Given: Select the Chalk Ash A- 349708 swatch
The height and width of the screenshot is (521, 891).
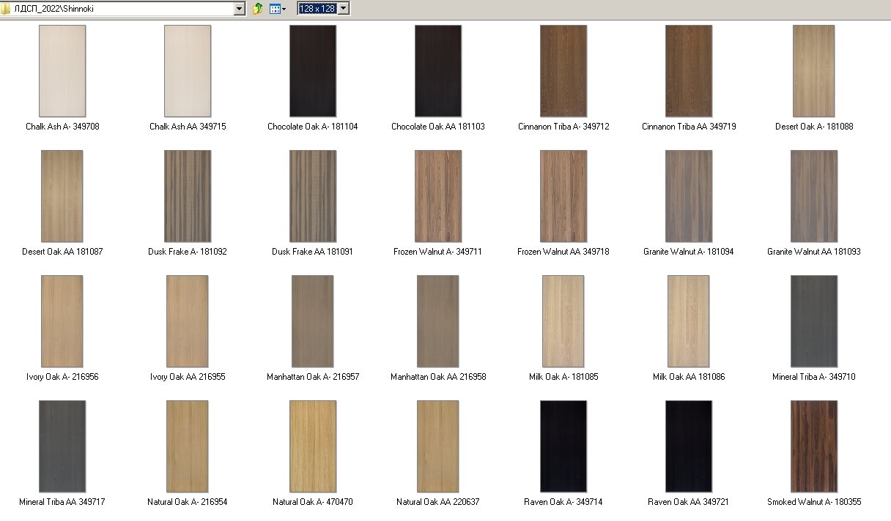Looking at the screenshot, I should (62, 71).
